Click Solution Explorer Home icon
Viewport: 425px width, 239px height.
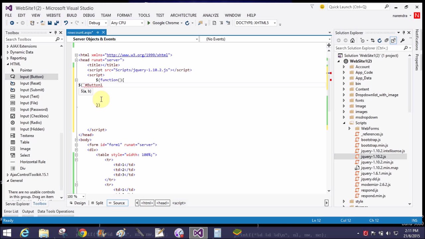click(x=352, y=40)
